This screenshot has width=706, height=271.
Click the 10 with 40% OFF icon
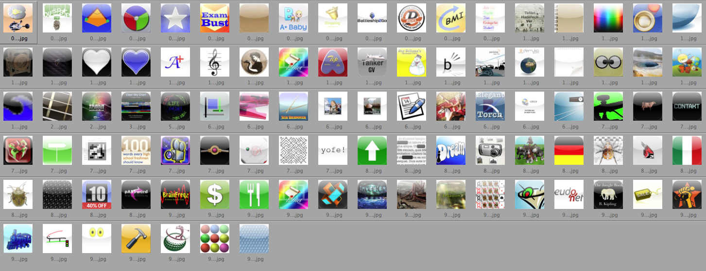97,194
